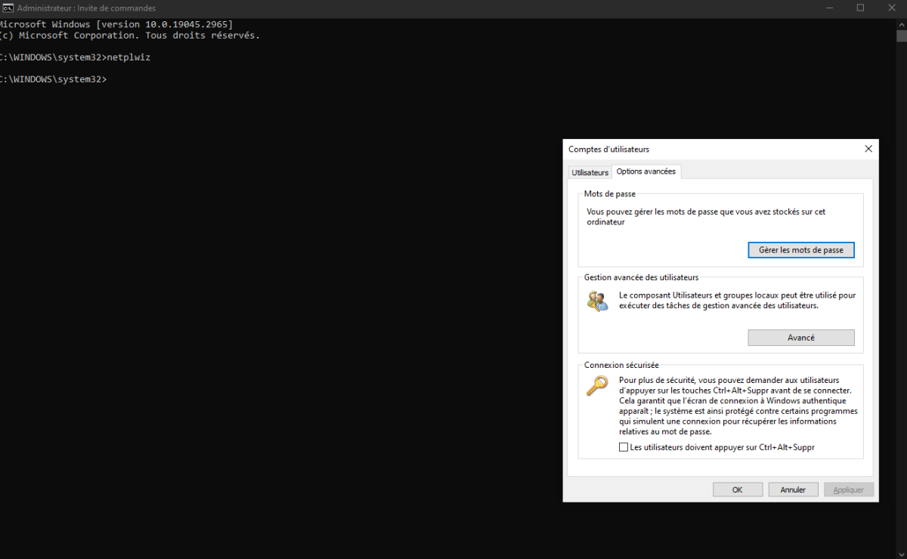Screen dimensions: 907x559
Task: Click the Appliquer button
Action: tap(849, 489)
